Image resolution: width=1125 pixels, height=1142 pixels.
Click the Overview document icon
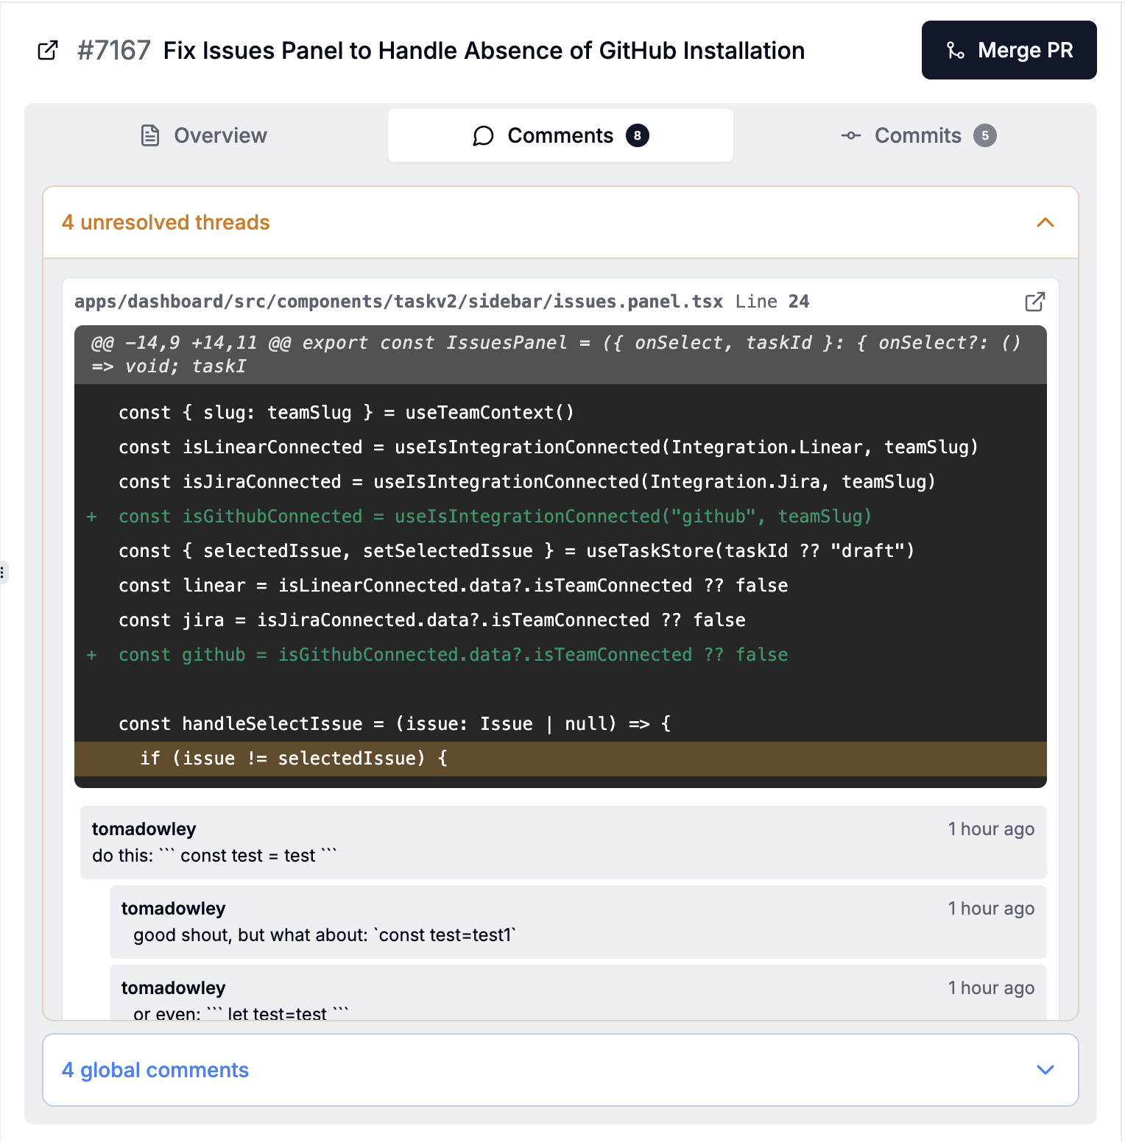coord(150,135)
